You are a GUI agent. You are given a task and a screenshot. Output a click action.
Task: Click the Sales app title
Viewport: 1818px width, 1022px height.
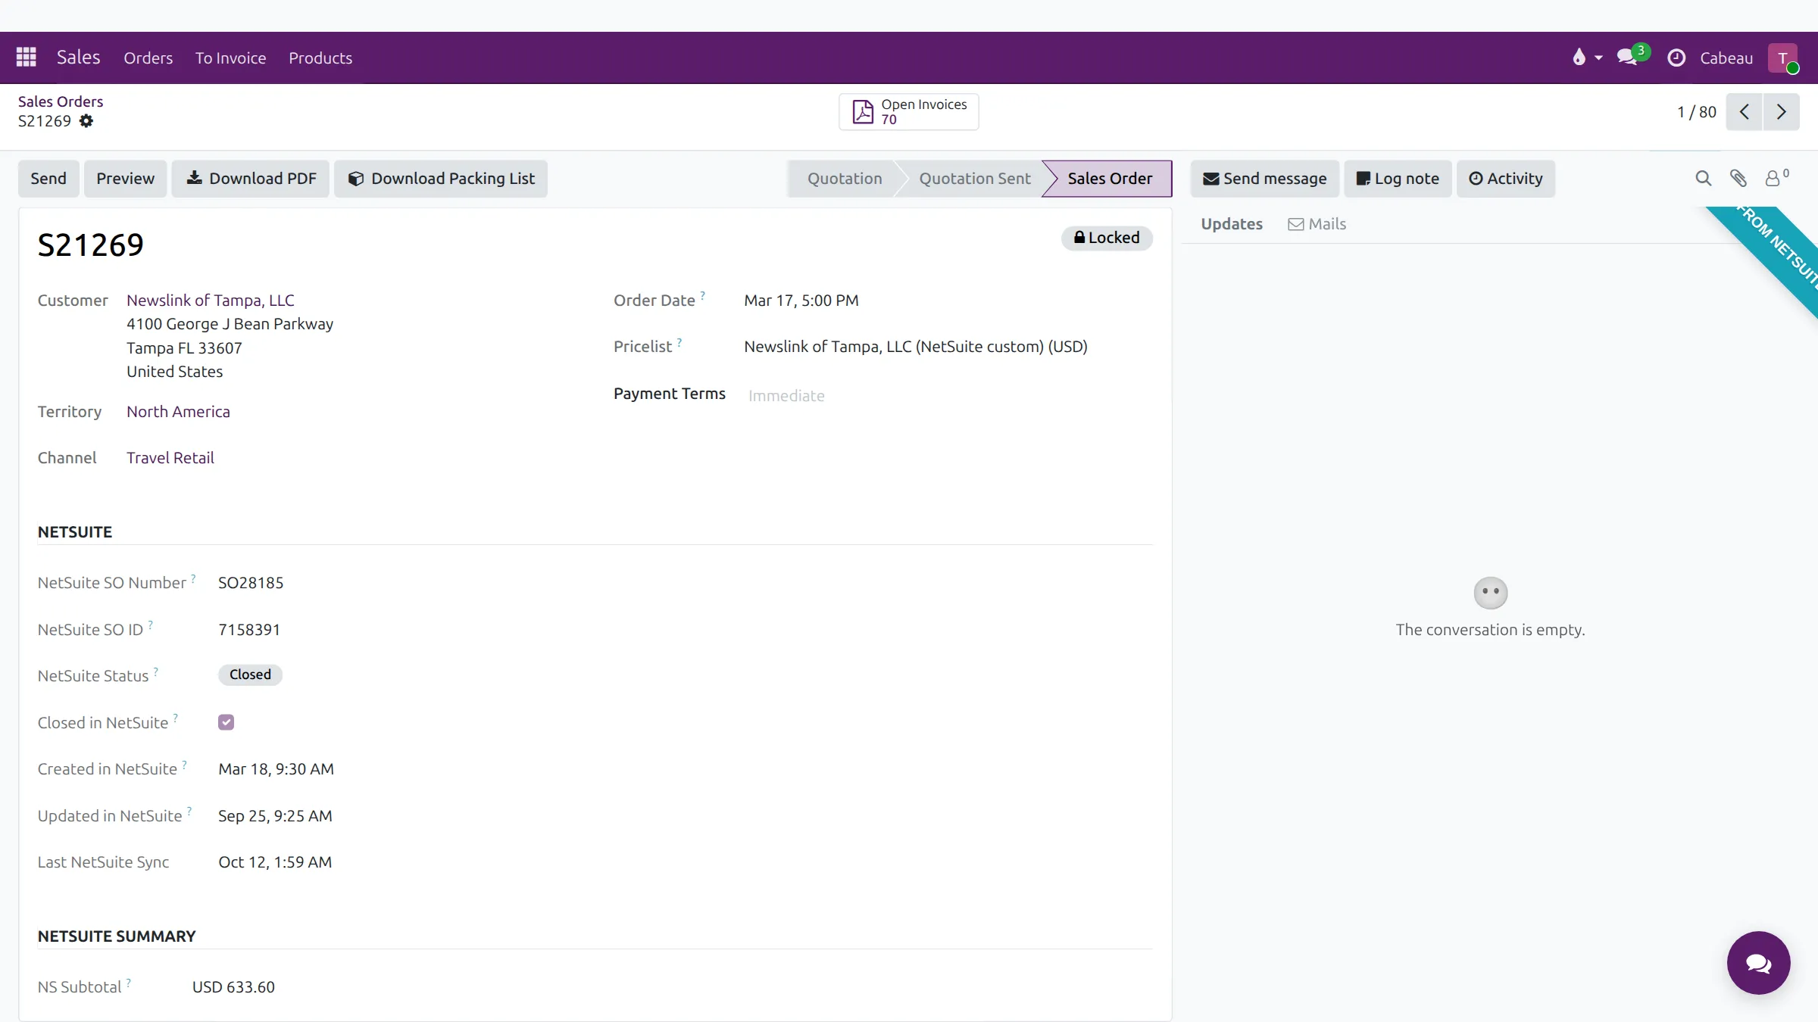[78, 57]
